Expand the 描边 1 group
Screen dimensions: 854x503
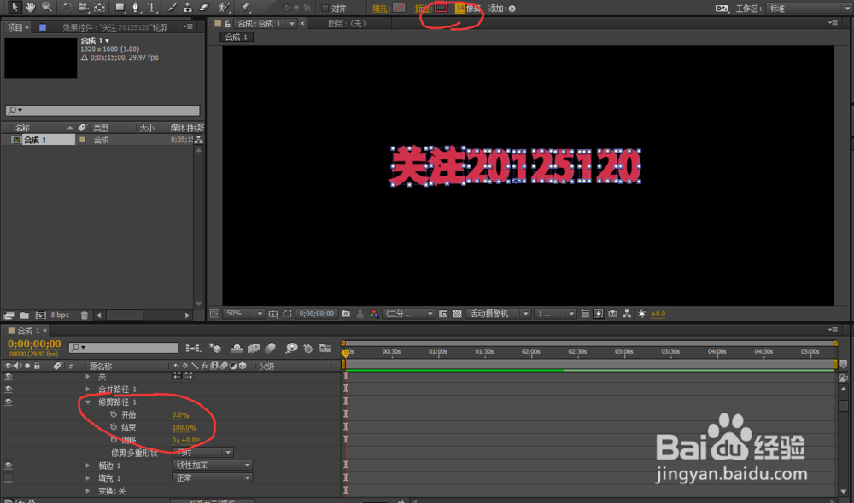pyautogui.click(x=88, y=465)
